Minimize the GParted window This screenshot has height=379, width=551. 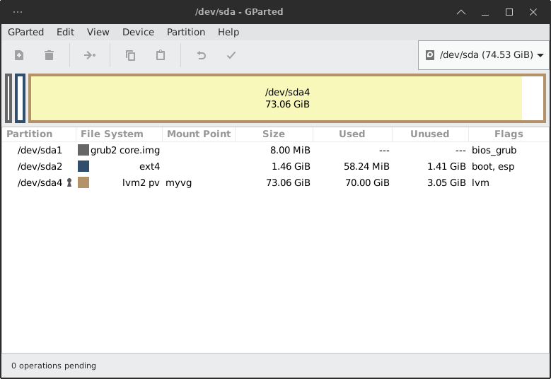tap(485, 14)
